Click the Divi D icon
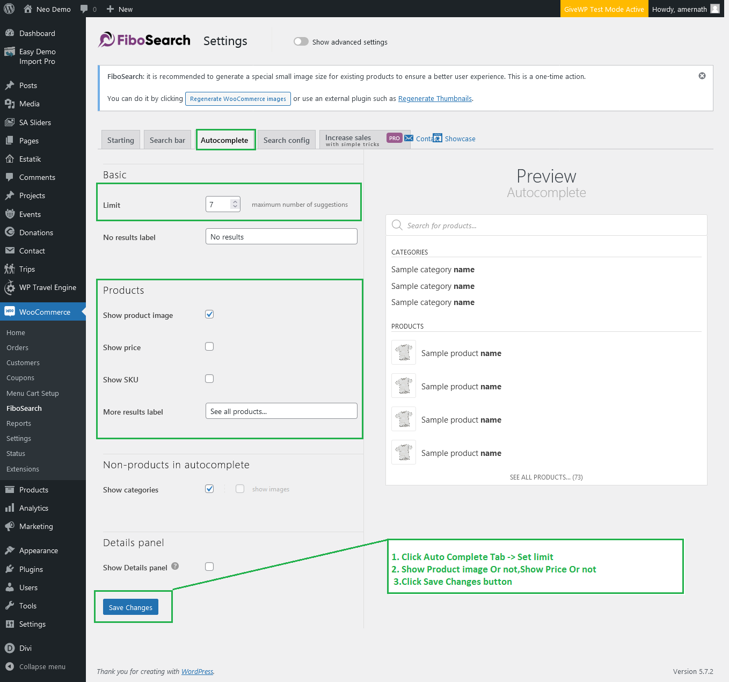729x682 pixels. (10, 648)
